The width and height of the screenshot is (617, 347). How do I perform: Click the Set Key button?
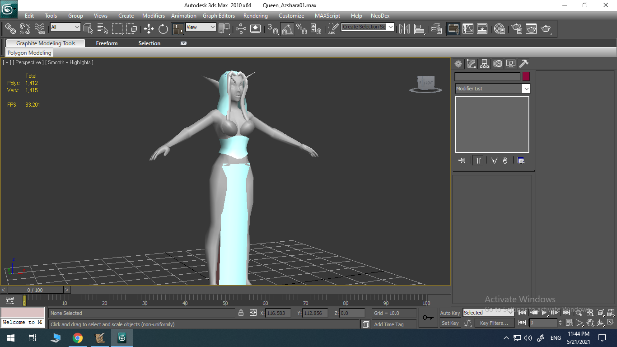[x=450, y=323]
